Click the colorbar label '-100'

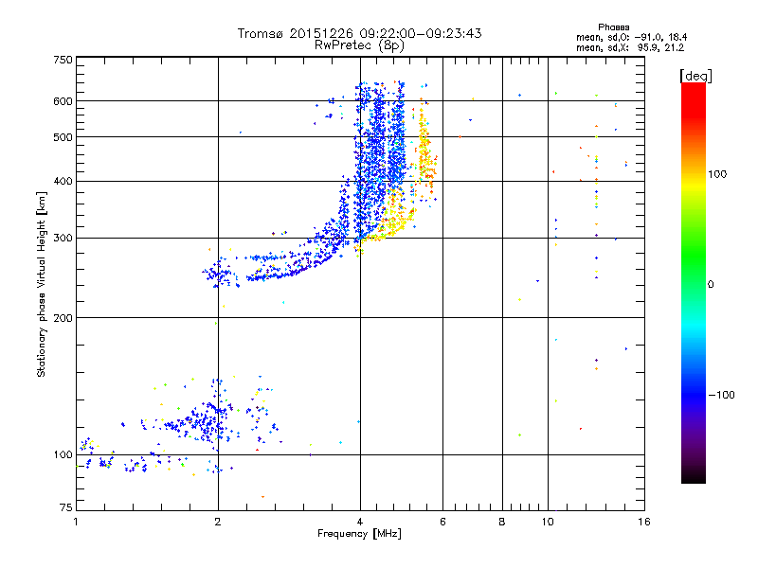[721, 395]
